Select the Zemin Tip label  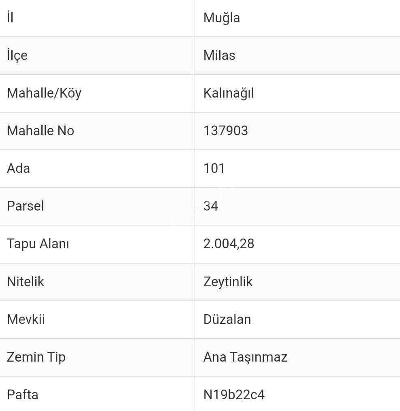(x=36, y=357)
